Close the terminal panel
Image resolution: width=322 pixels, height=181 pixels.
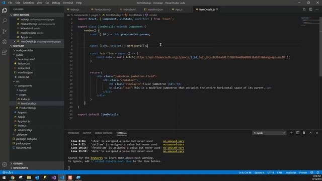tap(317, 133)
